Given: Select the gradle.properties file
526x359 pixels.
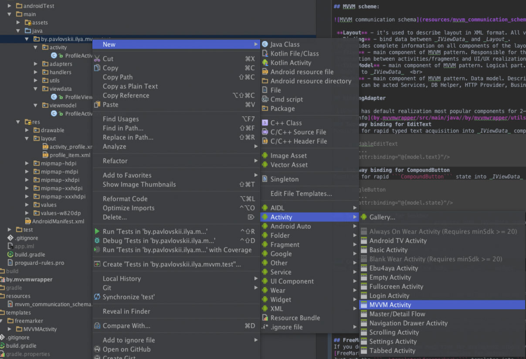Looking at the screenshot, I should click(x=28, y=354).
